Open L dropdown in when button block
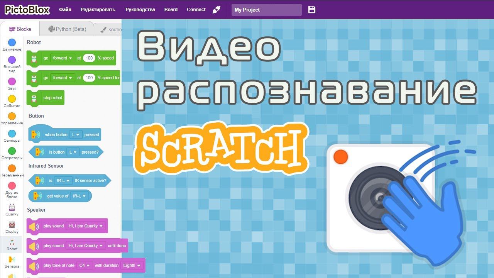 pos(76,135)
